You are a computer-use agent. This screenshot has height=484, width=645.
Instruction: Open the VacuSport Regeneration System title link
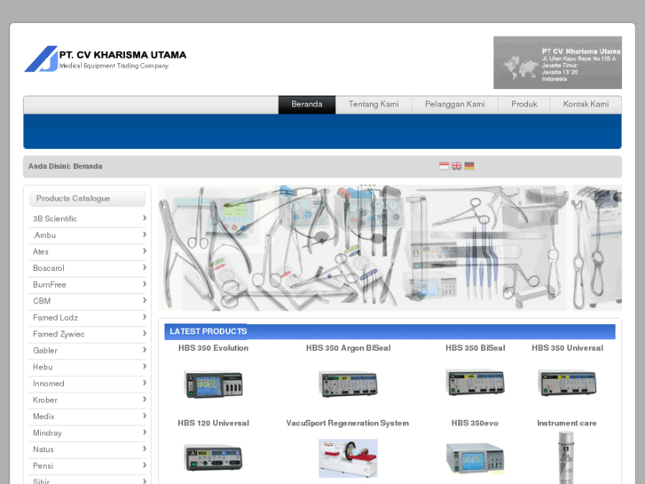[x=348, y=423]
